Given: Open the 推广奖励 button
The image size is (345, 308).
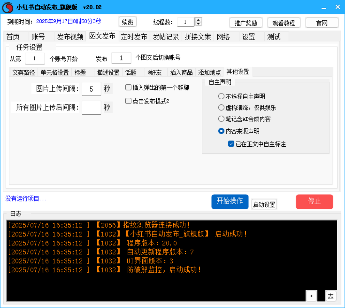Looking at the screenshot, I should click(x=246, y=23).
